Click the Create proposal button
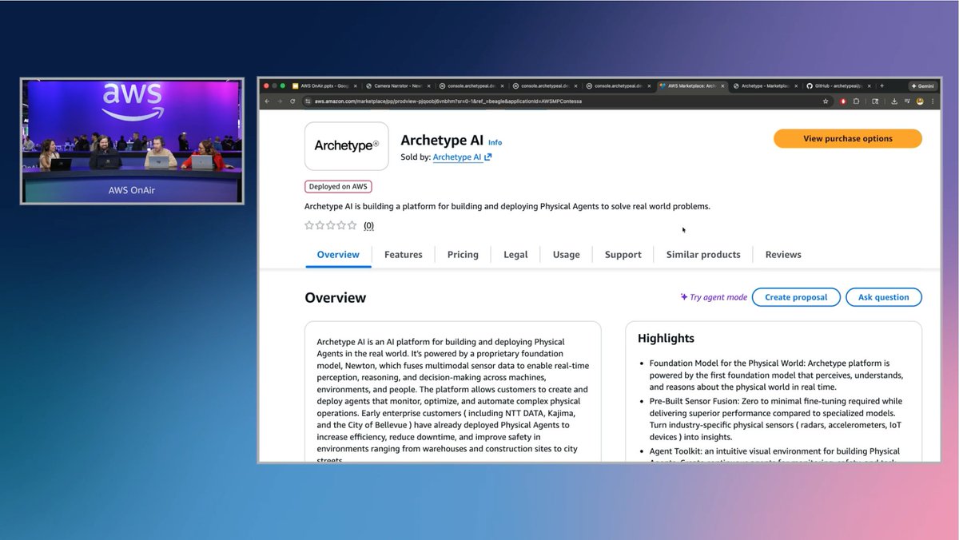Screen dimensions: 959x540 (796, 297)
